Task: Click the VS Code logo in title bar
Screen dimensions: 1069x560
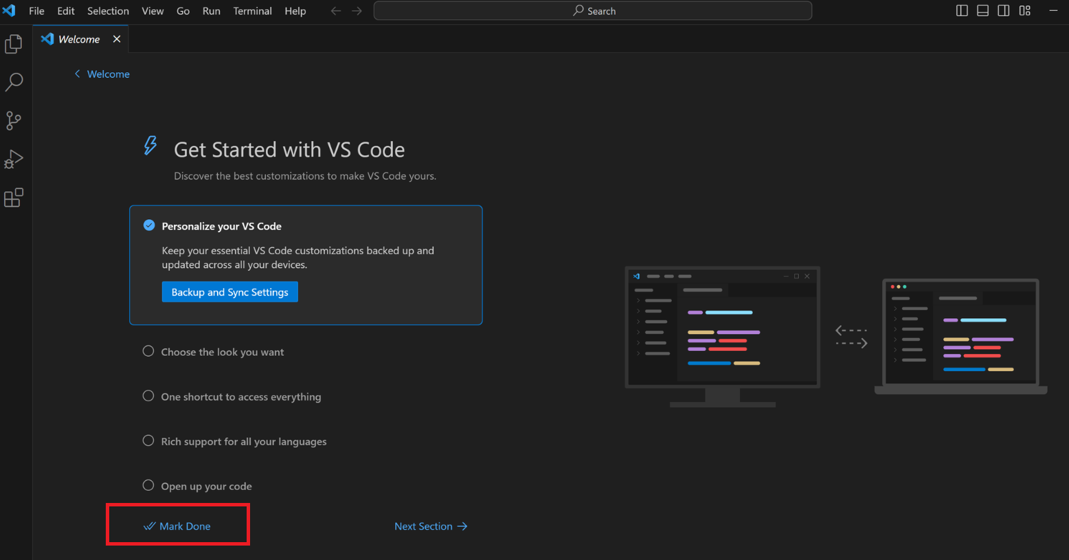Action: (9, 11)
